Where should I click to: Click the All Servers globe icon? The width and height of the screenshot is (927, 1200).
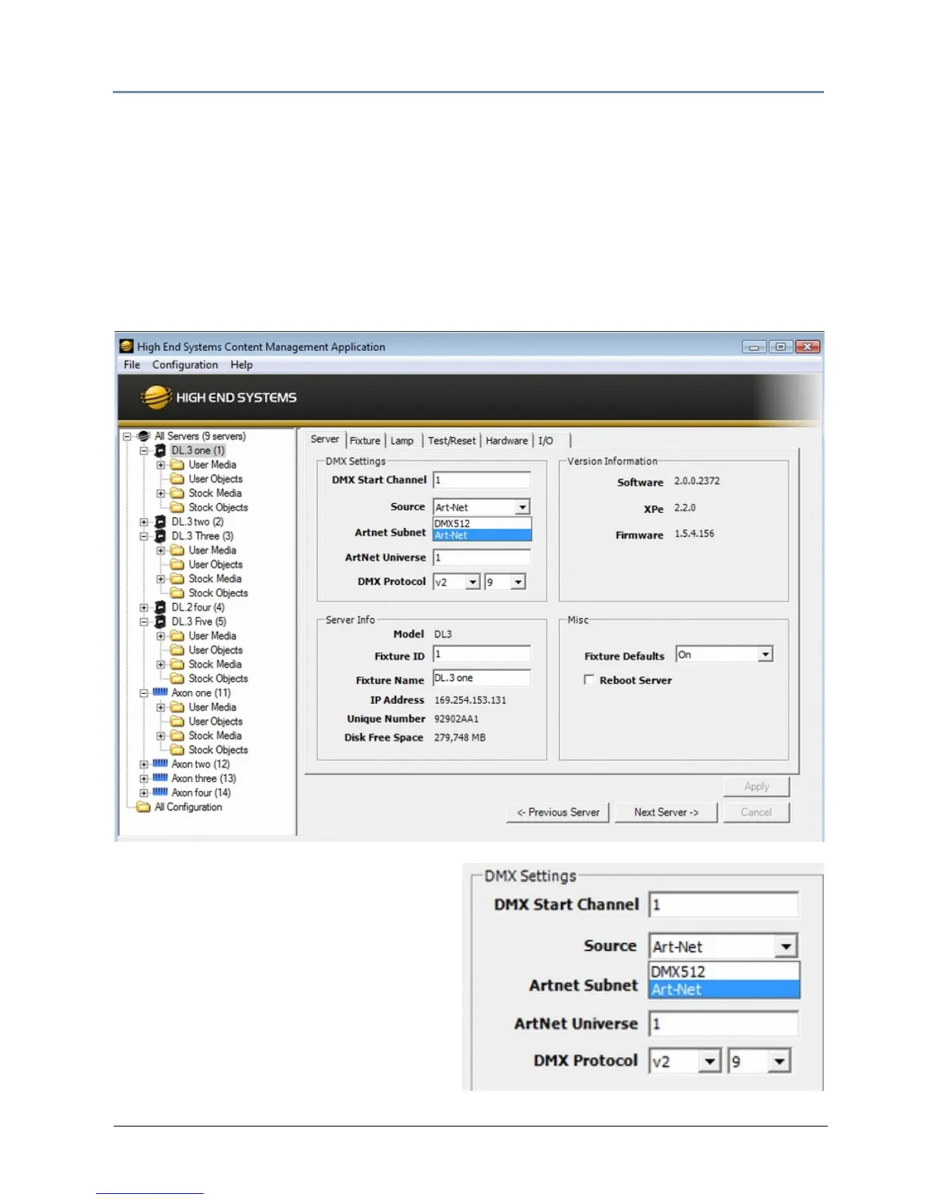pyautogui.click(x=143, y=436)
